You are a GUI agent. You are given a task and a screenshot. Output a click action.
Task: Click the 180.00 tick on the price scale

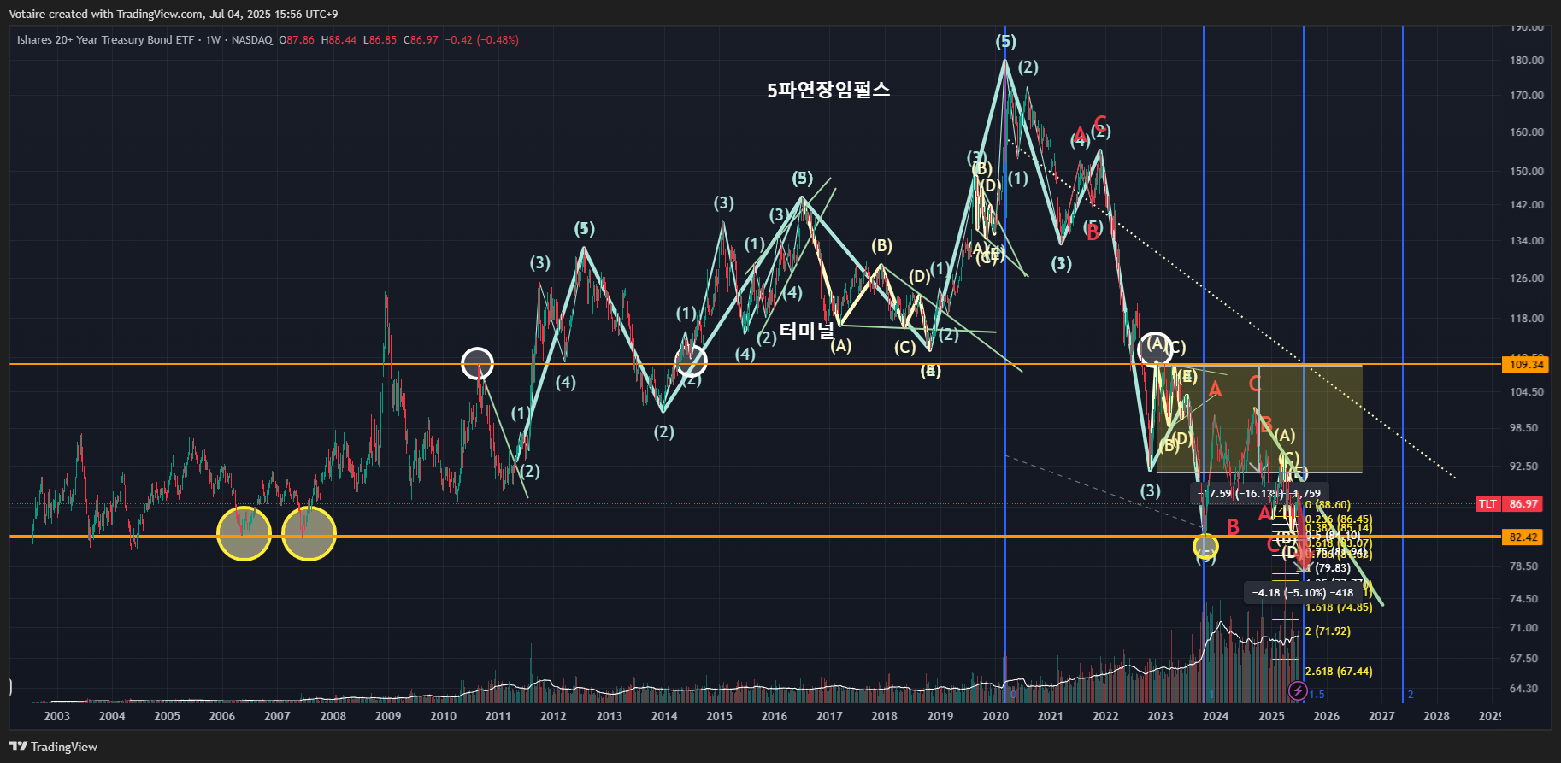pyautogui.click(x=1527, y=61)
